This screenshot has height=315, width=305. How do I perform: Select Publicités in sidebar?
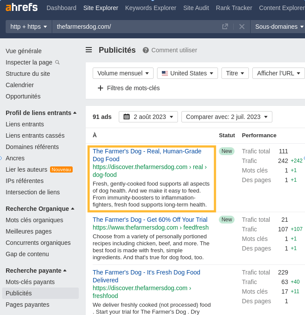coord(40,293)
